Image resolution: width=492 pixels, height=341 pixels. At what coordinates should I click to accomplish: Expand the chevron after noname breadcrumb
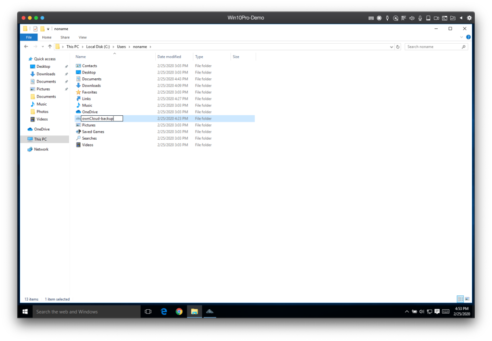[150, 47]
